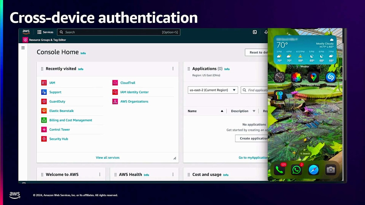Open the CloudShell terminal icon
This screenshot has width=365, height=205.
point(255,32)
